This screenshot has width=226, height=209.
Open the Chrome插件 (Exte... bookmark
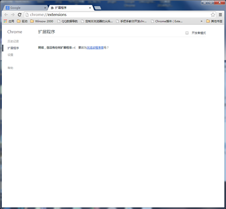167,21
